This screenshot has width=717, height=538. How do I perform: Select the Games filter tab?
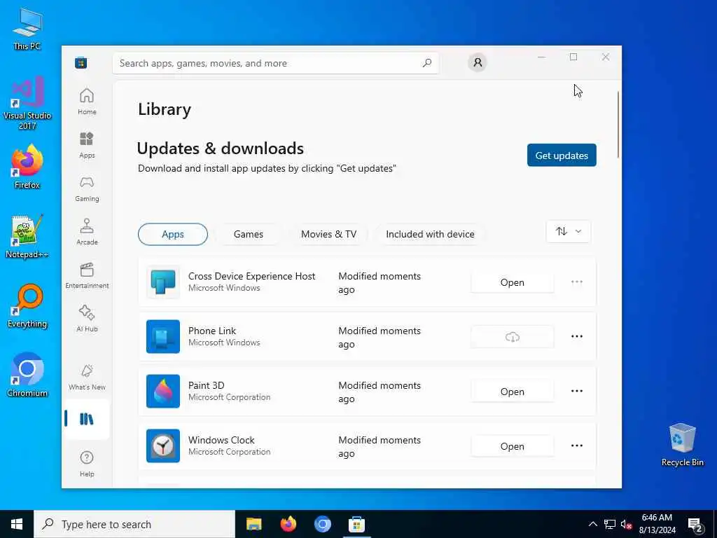click(x=249, y=234)
